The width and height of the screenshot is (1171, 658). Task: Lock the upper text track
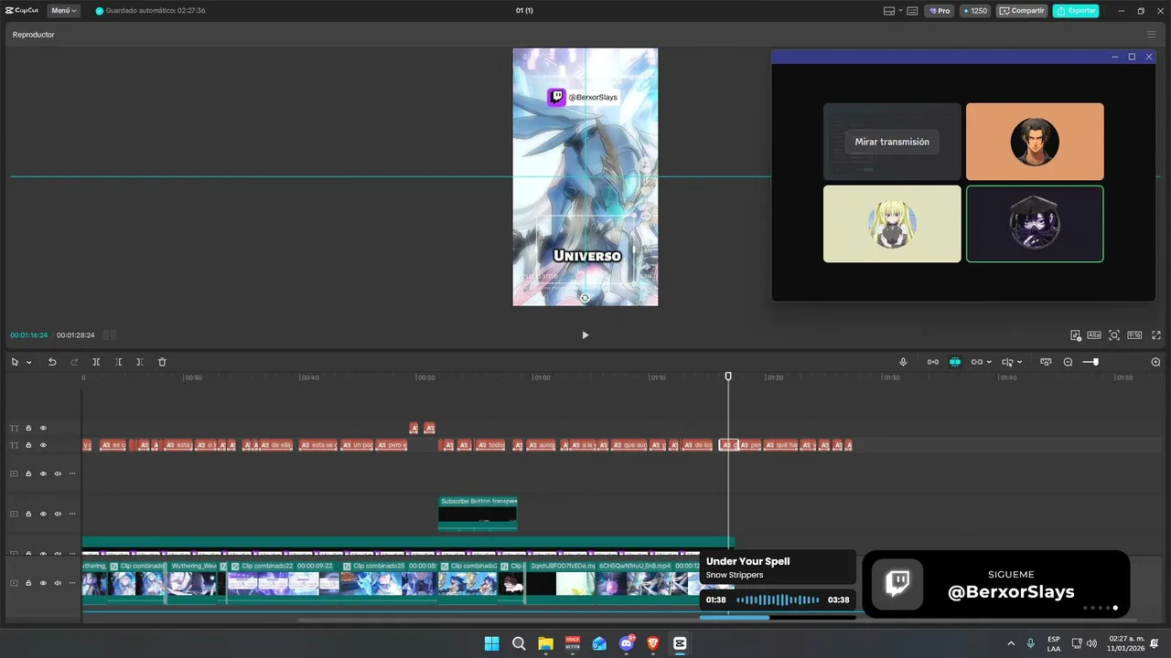tap(28, 428)
